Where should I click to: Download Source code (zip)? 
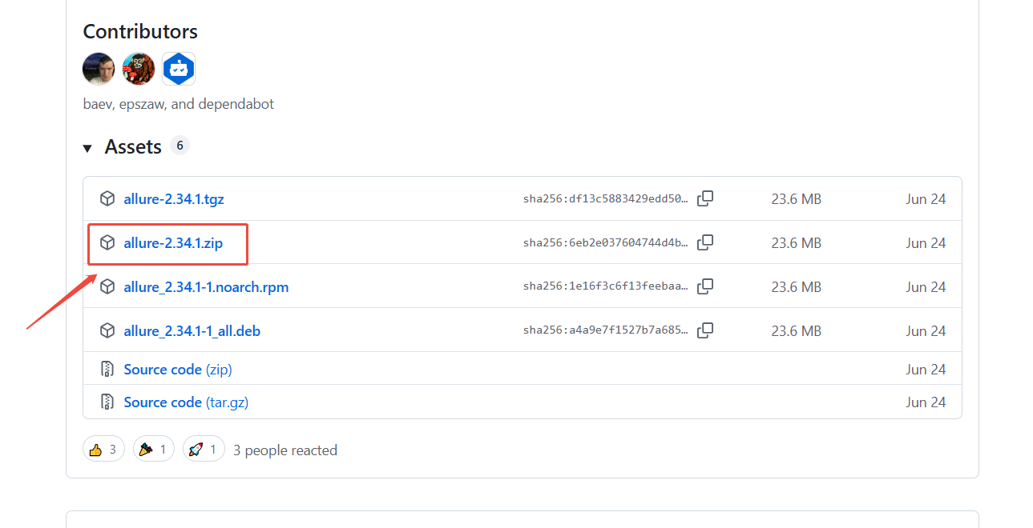(x=178, y=370)
